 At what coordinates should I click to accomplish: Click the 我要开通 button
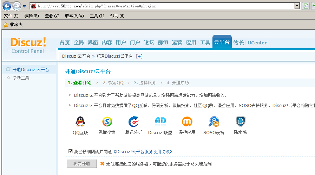pyautogui.click(x=82, y=164)
